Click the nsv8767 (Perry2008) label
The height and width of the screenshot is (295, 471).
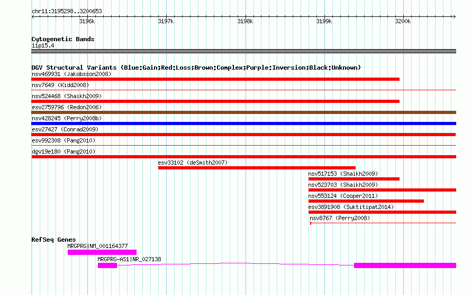pyautogui.click(x=340, y=218)
